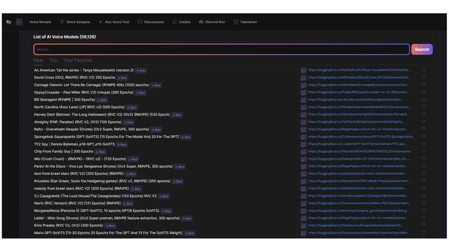Copy the CJ Casagrande model link

click(x=304, y=196)
